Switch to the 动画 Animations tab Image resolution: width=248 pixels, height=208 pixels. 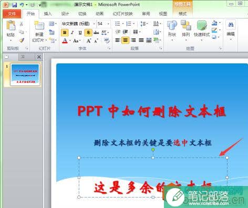click(x=99, y=14)
